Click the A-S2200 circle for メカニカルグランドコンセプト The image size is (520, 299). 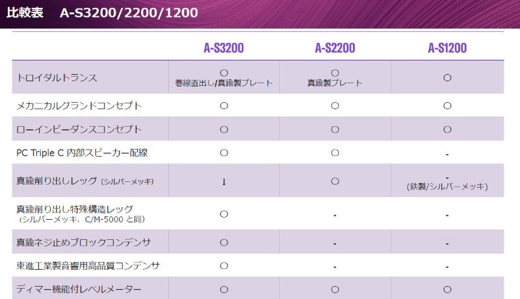tap(335, 105)
